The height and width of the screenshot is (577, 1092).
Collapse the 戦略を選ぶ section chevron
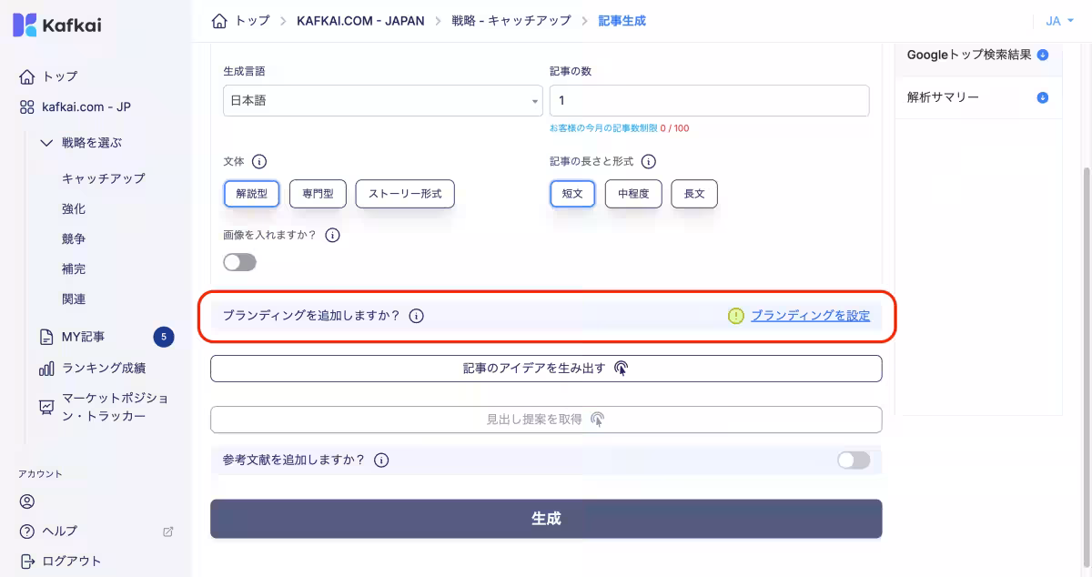coord(47,142)
